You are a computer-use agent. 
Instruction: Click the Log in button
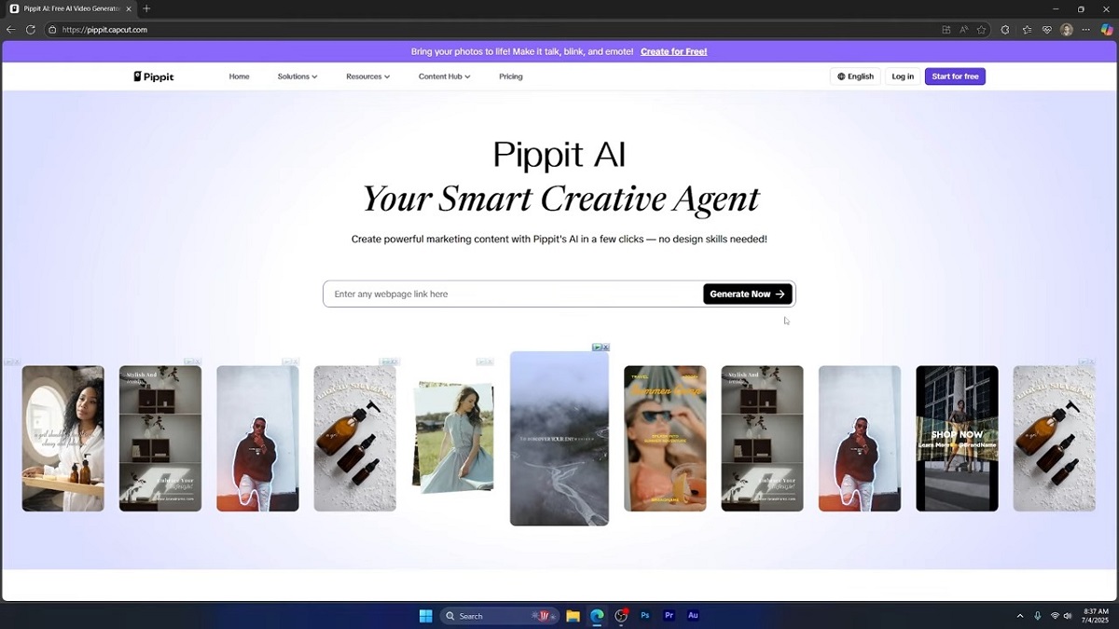(x=903, y=76)
